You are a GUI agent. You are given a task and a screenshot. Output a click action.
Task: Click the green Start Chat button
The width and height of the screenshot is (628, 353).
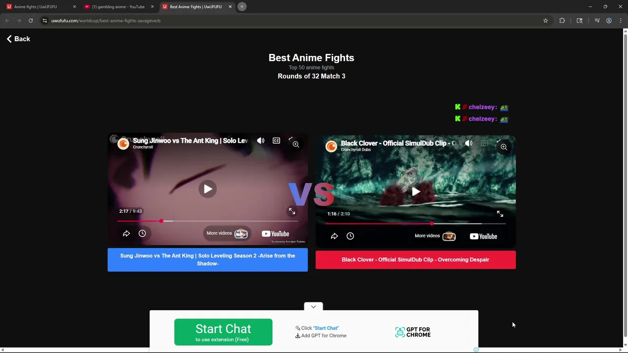pyautogui.click(x=223, y=332)
